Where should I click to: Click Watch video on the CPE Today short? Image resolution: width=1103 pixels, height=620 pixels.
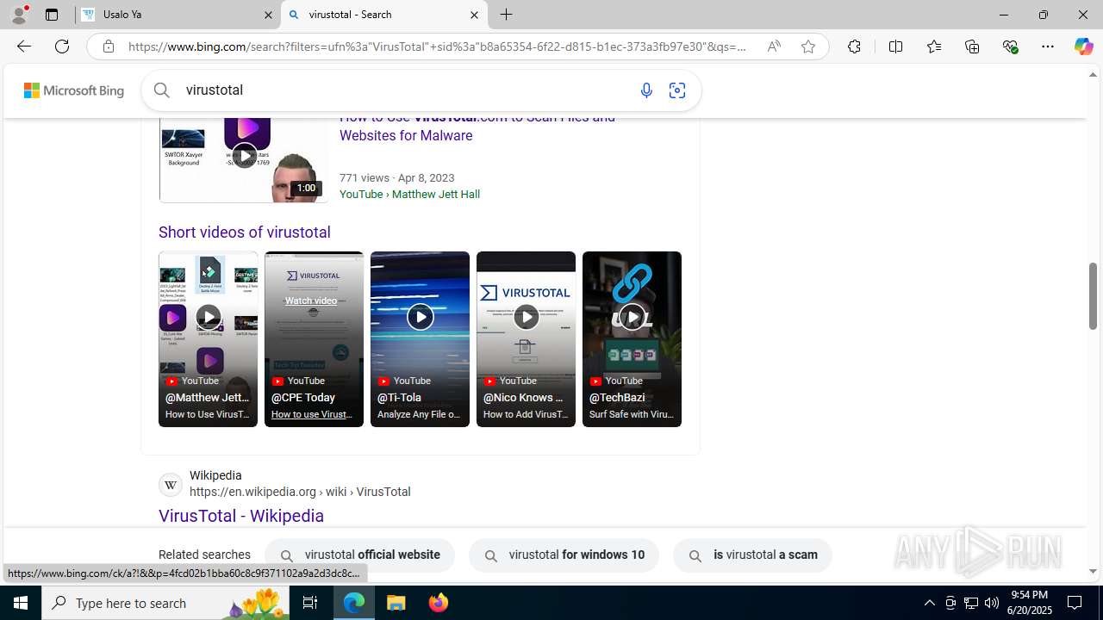coord(311,301)
